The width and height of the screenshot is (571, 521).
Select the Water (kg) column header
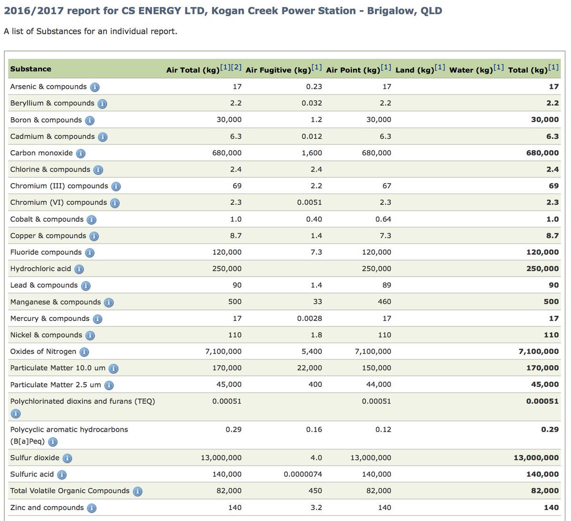(x=472, y=70)
